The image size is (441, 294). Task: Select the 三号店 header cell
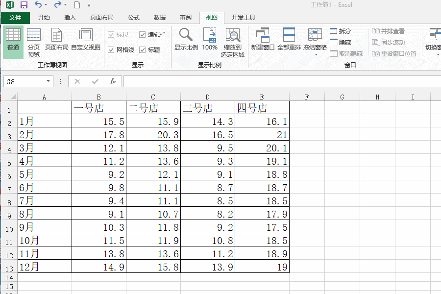point(208,108)
